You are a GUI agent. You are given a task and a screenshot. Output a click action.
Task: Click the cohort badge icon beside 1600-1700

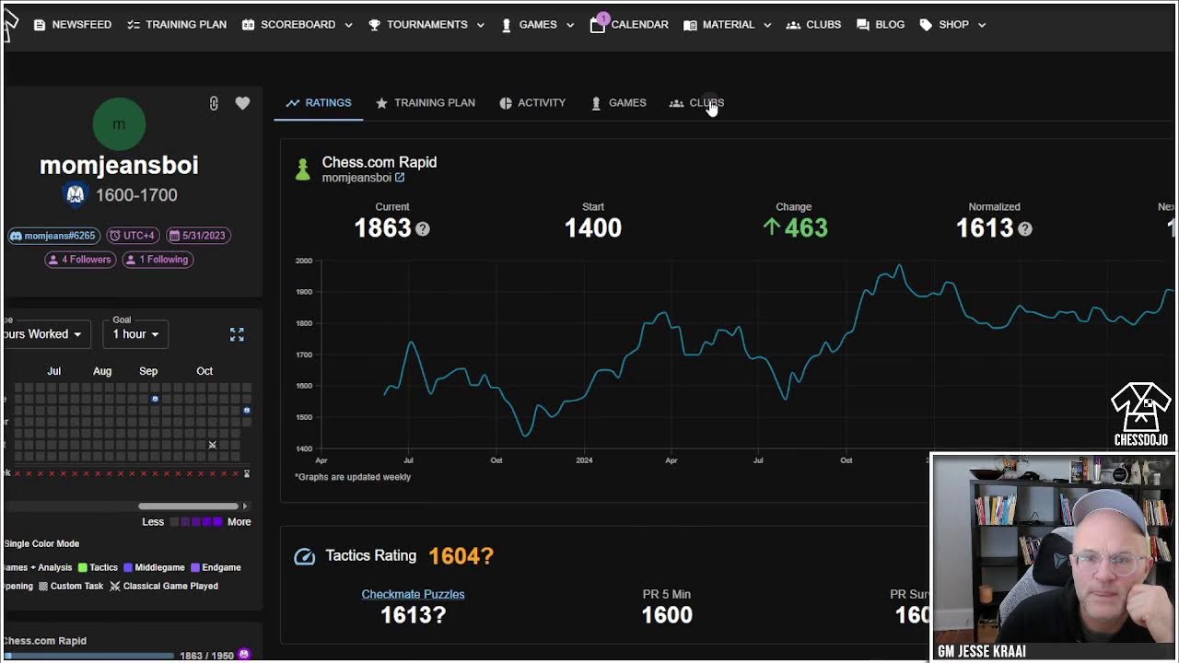click(x=76, y=194)
